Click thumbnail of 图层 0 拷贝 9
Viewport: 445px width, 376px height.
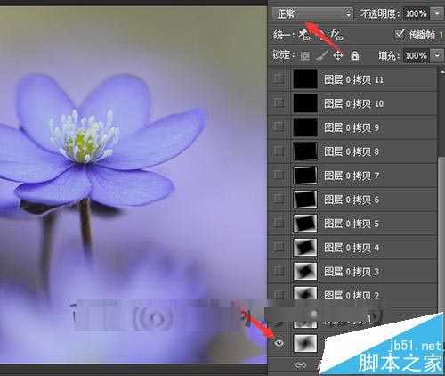(305, 127)
